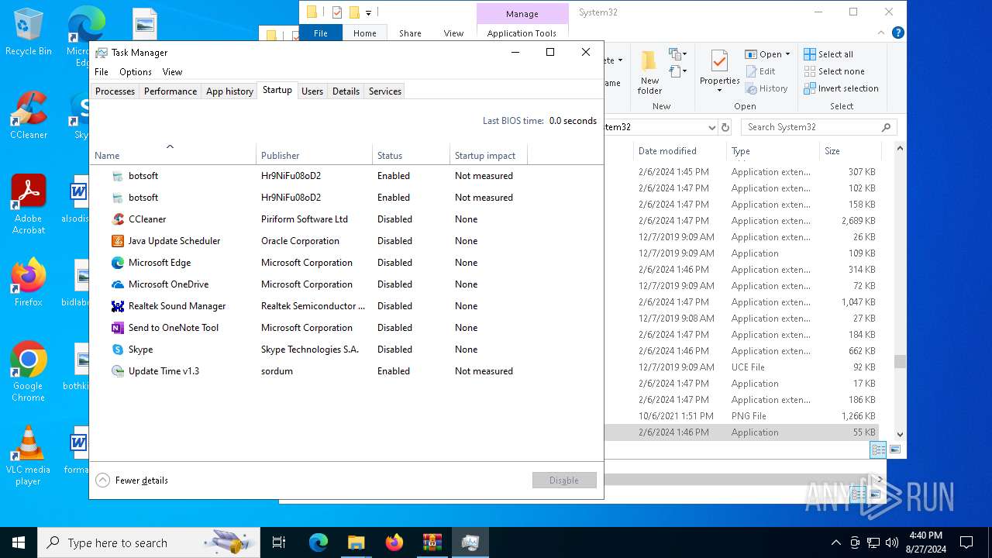This screenshot has height=558, width=992.
Task: Open Task Manager Options menu
Action: click(136, 72)
